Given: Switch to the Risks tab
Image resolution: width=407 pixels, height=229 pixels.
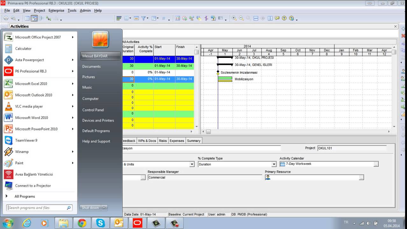Looking at the screenshot, I should pyautogui.click(x=163, y=141).
